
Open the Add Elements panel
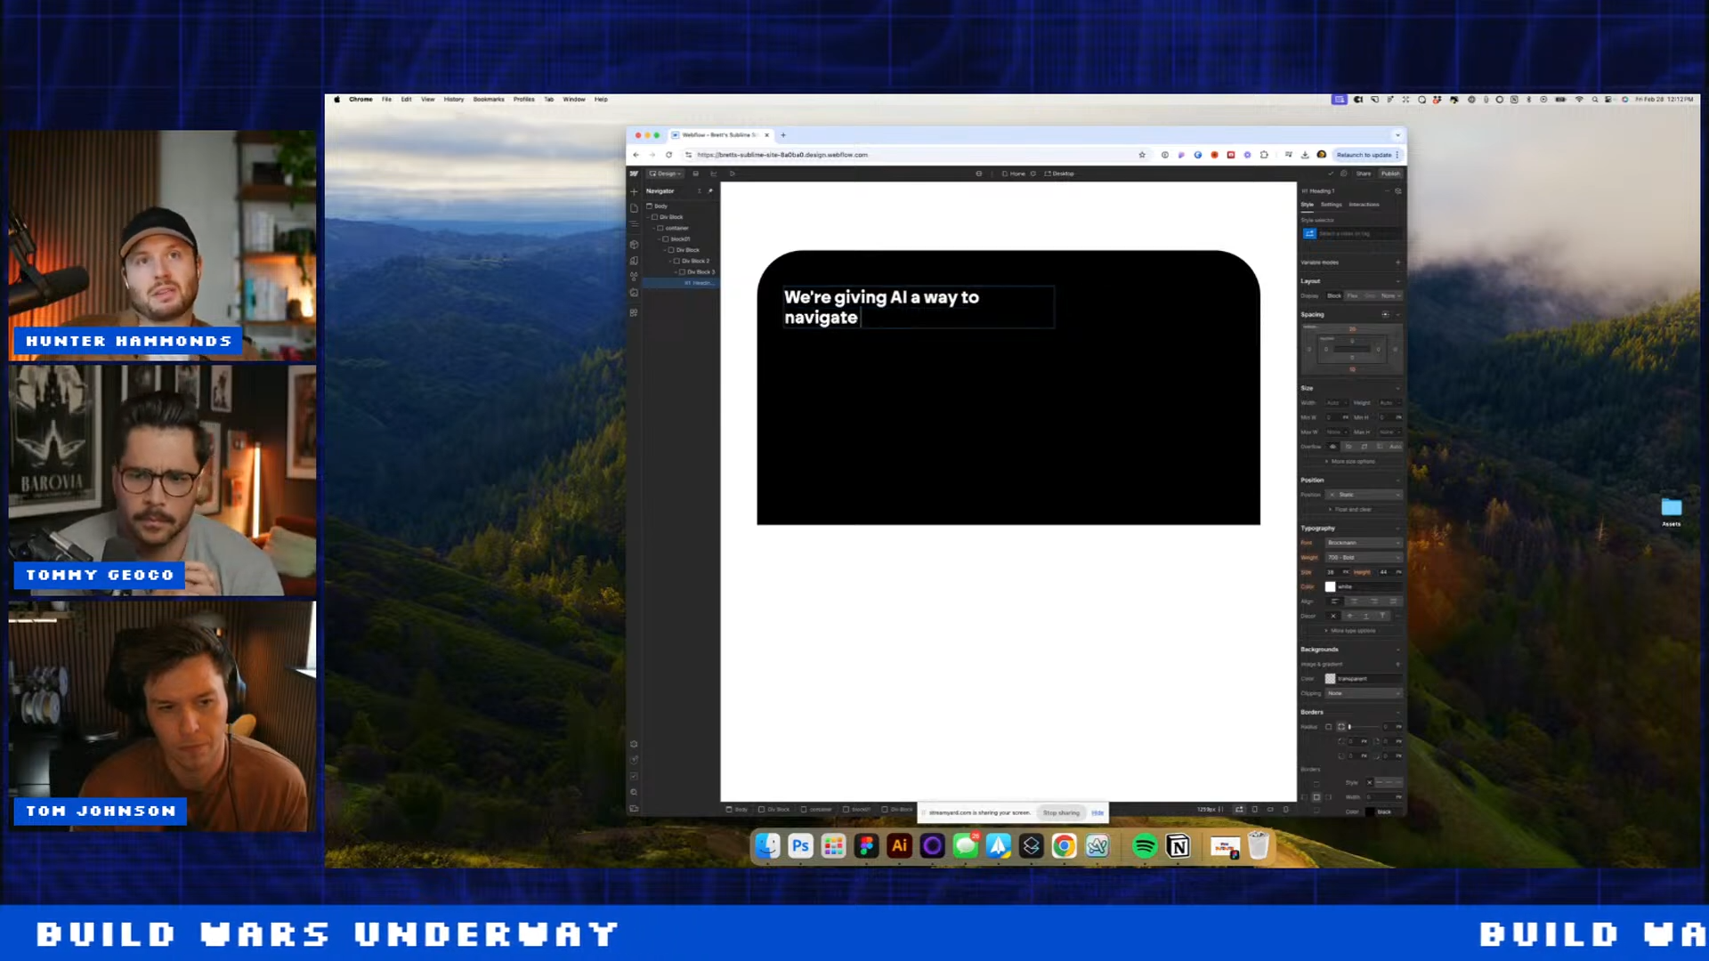click(634, 191)
